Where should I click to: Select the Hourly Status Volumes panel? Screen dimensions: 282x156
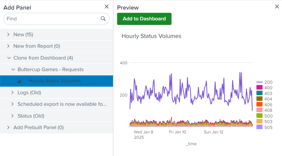tap(54, 81)
